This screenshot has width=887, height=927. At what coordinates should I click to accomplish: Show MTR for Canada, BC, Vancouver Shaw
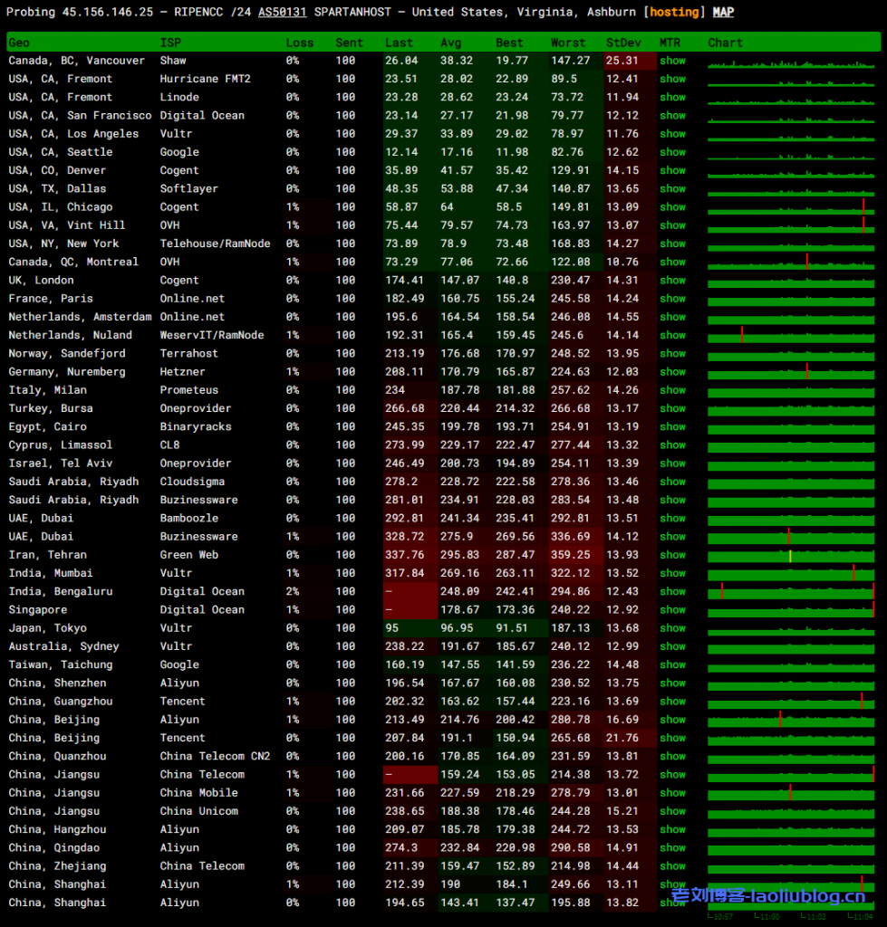[672, 61]
